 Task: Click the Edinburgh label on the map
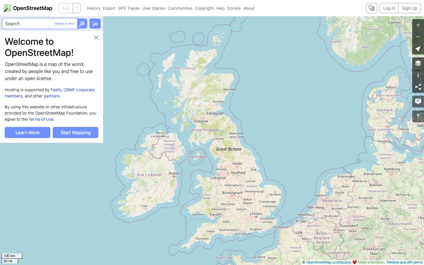click(215, 113)
